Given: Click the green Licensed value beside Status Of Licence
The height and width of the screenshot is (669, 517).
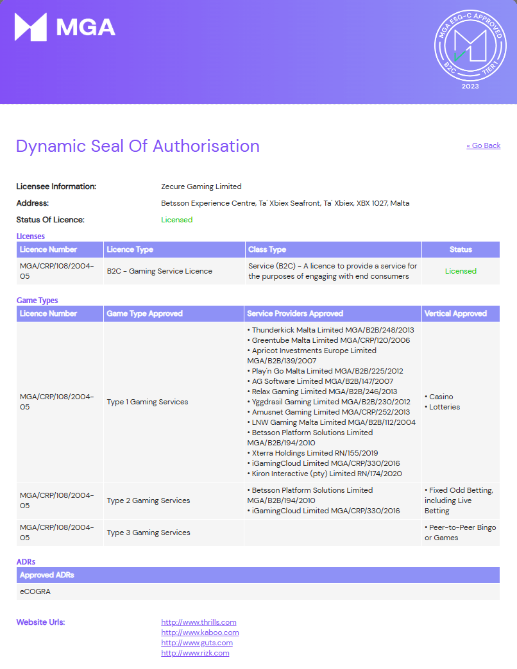Looking at the screenshot, I should click(x=177, y=220).
